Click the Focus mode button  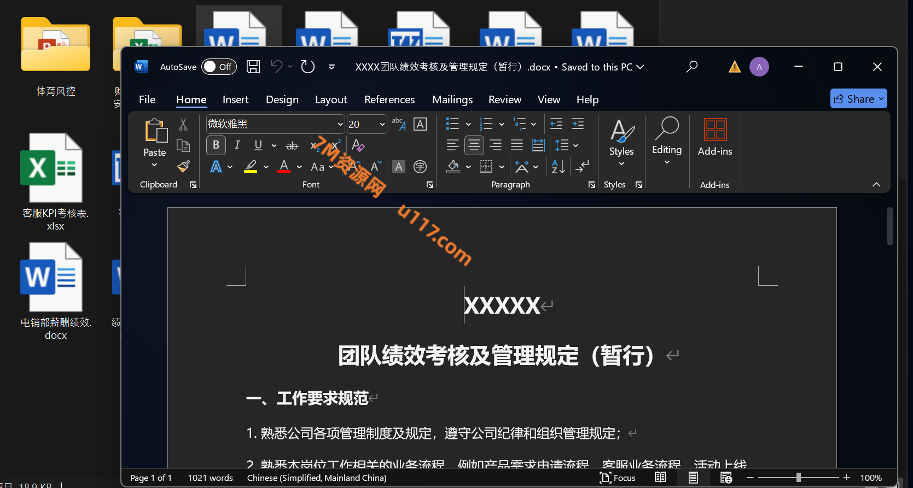(x=618, y=478)
